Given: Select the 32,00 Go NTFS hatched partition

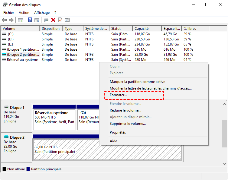Looking at the screenshot, I should (x=107, y=149).
